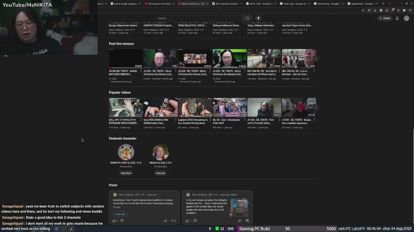Activate voice search microphone icon

coord(258,18)
